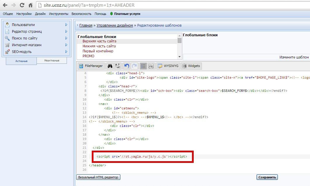Click template list scroll up arrow
Viewport: 310px width, 186px height.
click(179, 36)
